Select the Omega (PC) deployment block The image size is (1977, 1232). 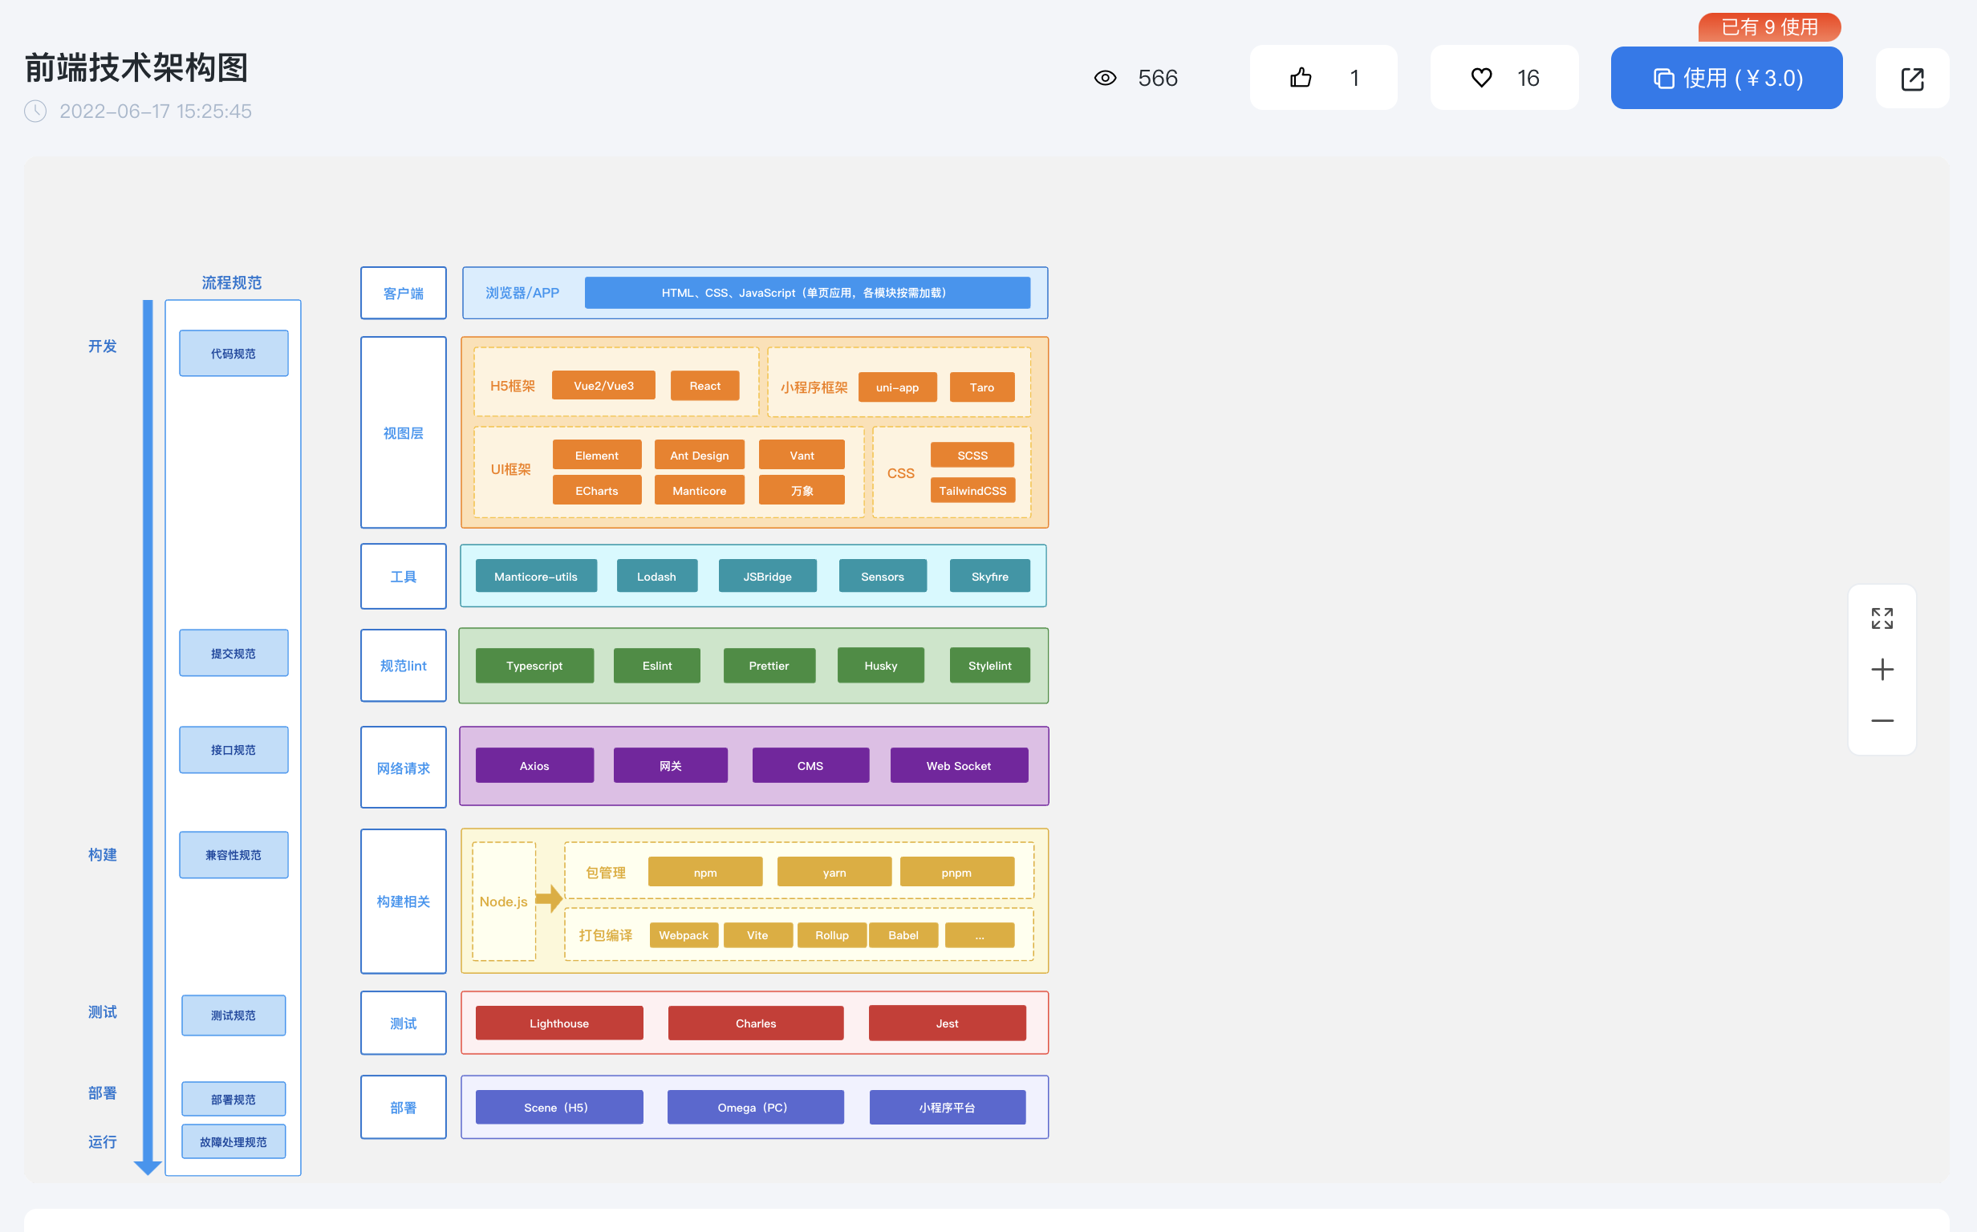coord(755,1108)
